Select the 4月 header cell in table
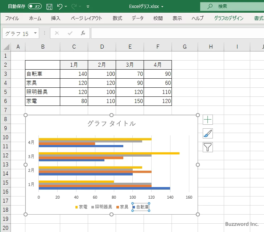This screenshot has height=232, width=264. (x=158, y=65)
